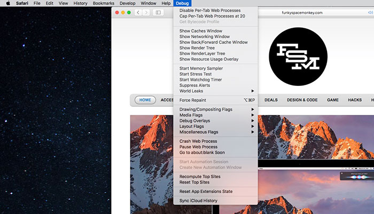Open the Bookmarks menu in menu bar
This screenshot has height=214, width=374.
click(x=104, y=3)
